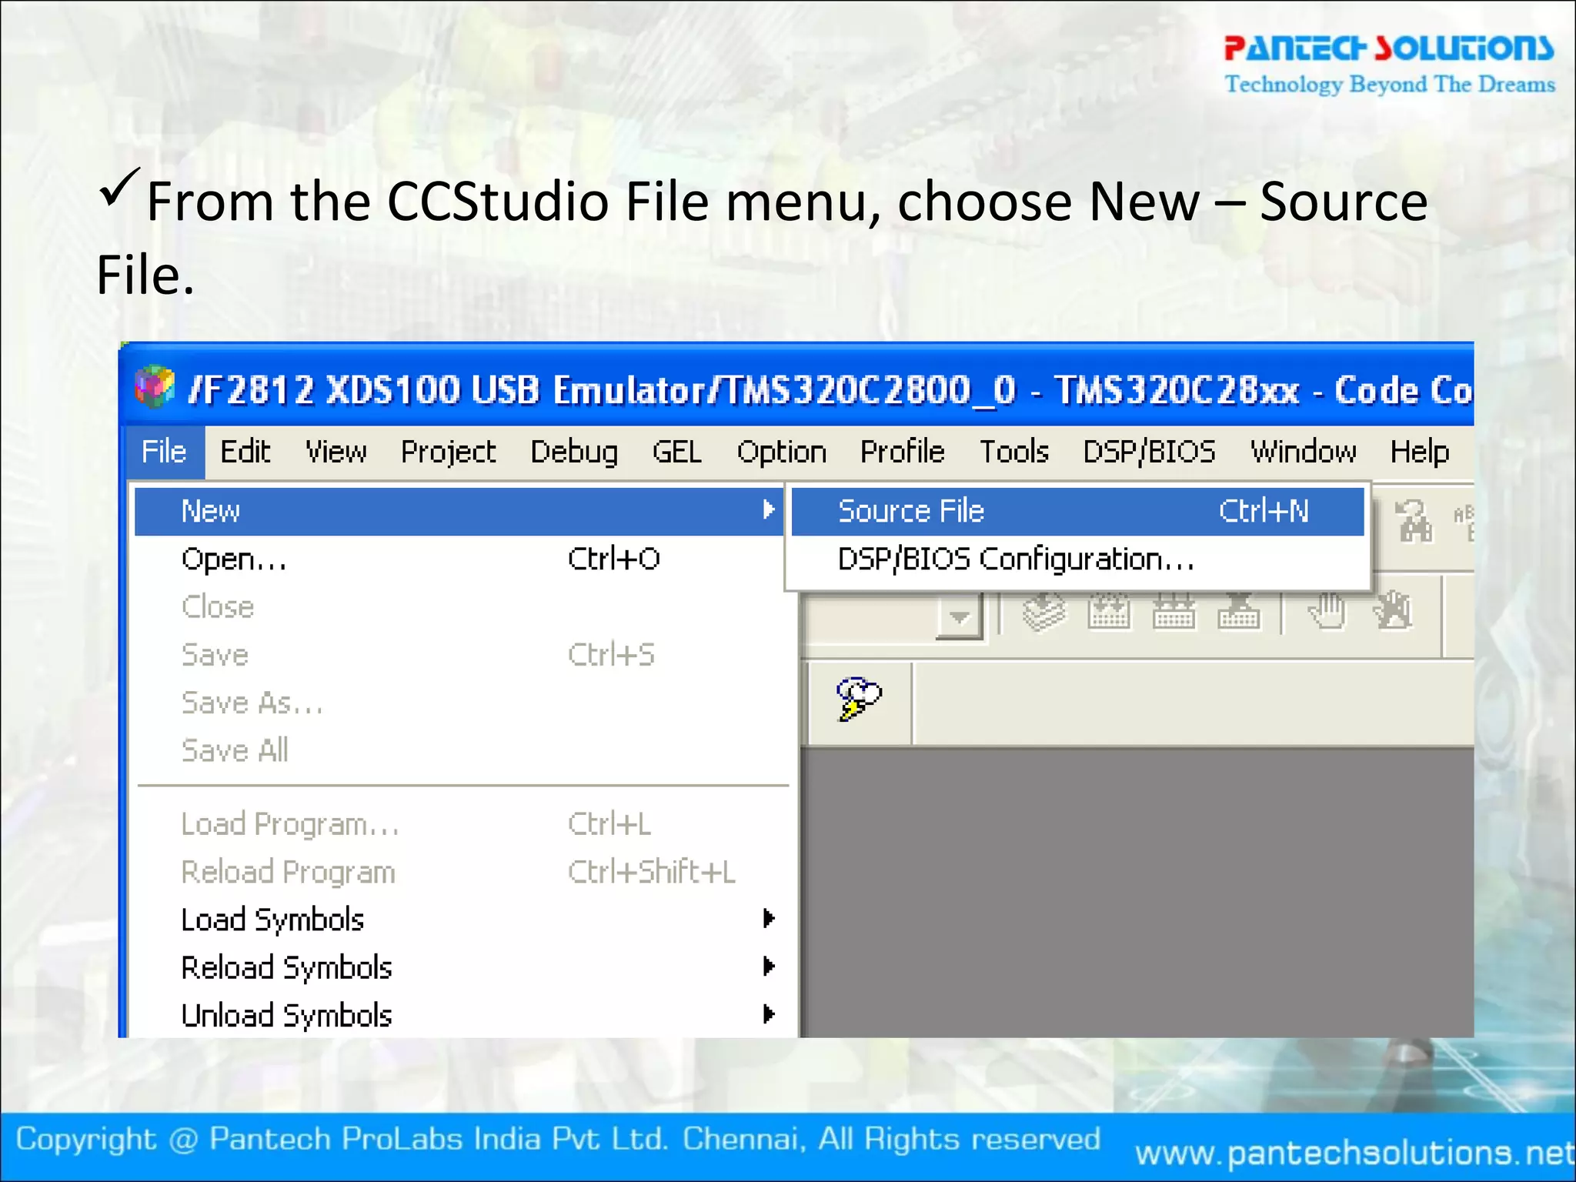Select Open... in the File menu
Screen dimensions: 1576x1182
459,559
